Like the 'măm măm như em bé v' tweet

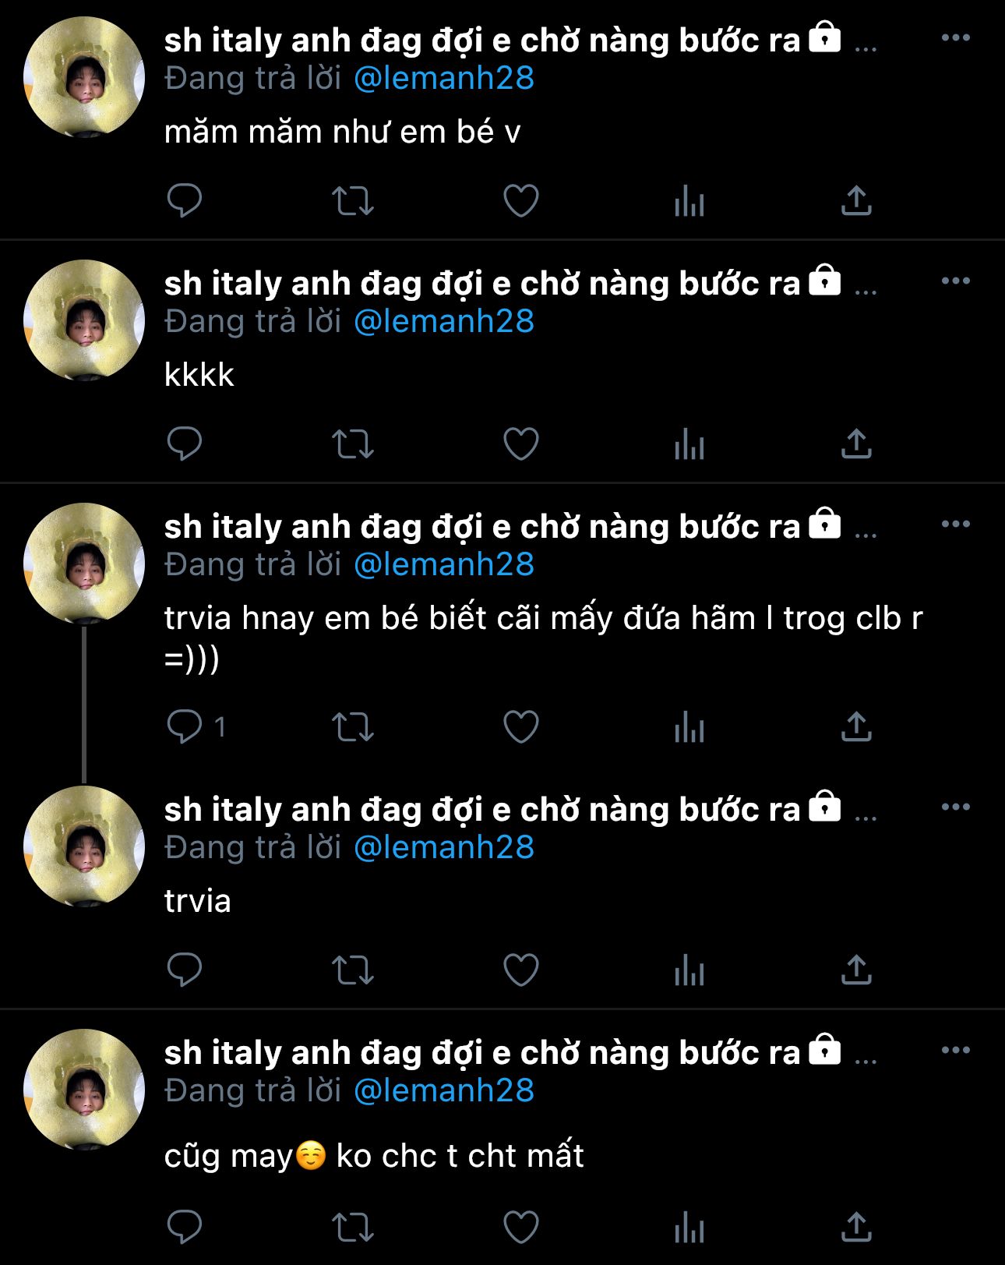[x=521, y=201]
